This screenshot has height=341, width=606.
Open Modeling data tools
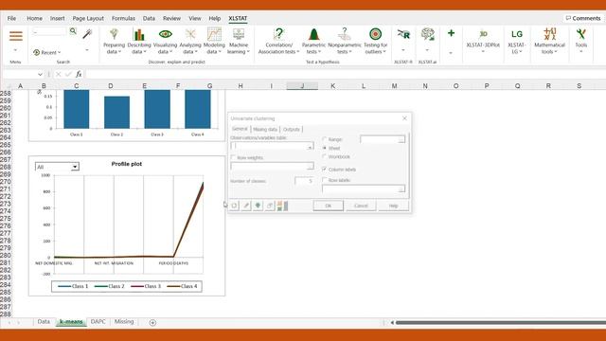[x=214, y=41]
